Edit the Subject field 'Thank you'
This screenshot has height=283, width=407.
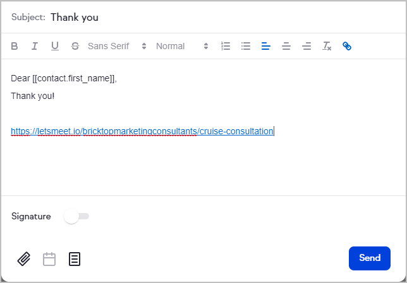pyautogui.click(x=74, y=18)
